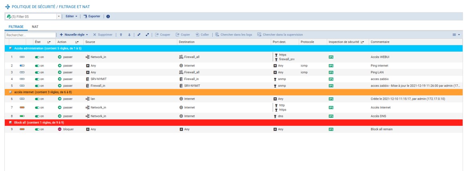Click the IPS badge on rule 9
The image size is (466, 171).
coord(331,129)
